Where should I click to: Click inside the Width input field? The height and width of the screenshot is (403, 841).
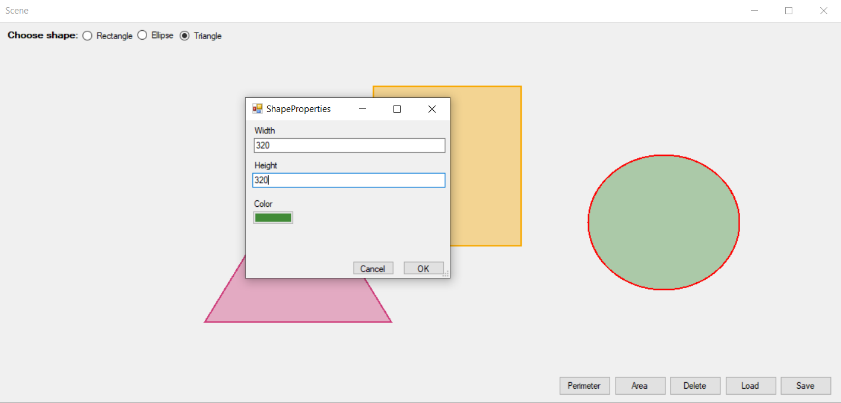pyautogui.click(x=349, y=145)
